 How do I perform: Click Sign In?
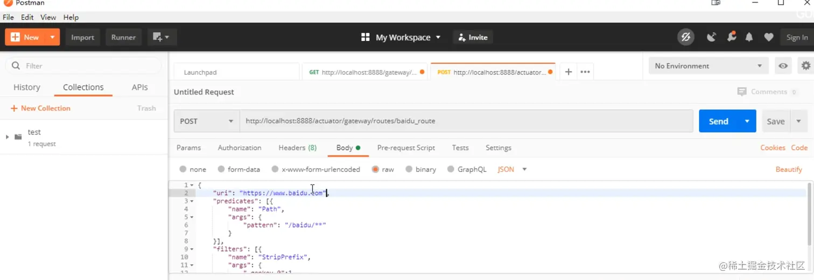[x=797, y=37]
